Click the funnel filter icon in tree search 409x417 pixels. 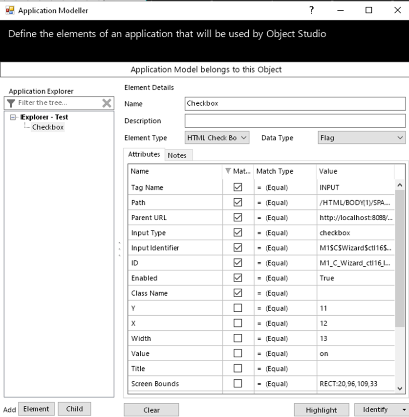(x=11, y=103)
